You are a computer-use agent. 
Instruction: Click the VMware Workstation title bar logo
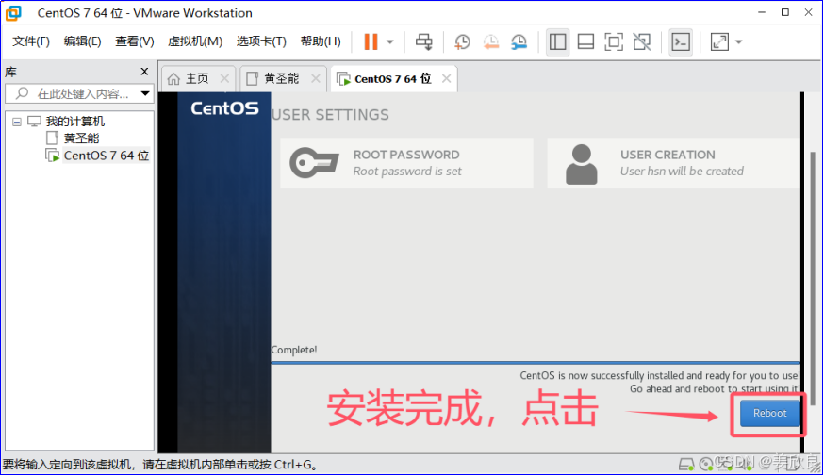(13, 12)
